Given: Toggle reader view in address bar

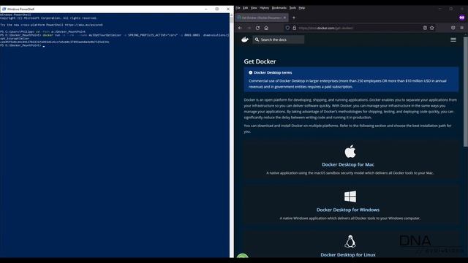Looking at the screenshot, I should [x=425, y=28].
